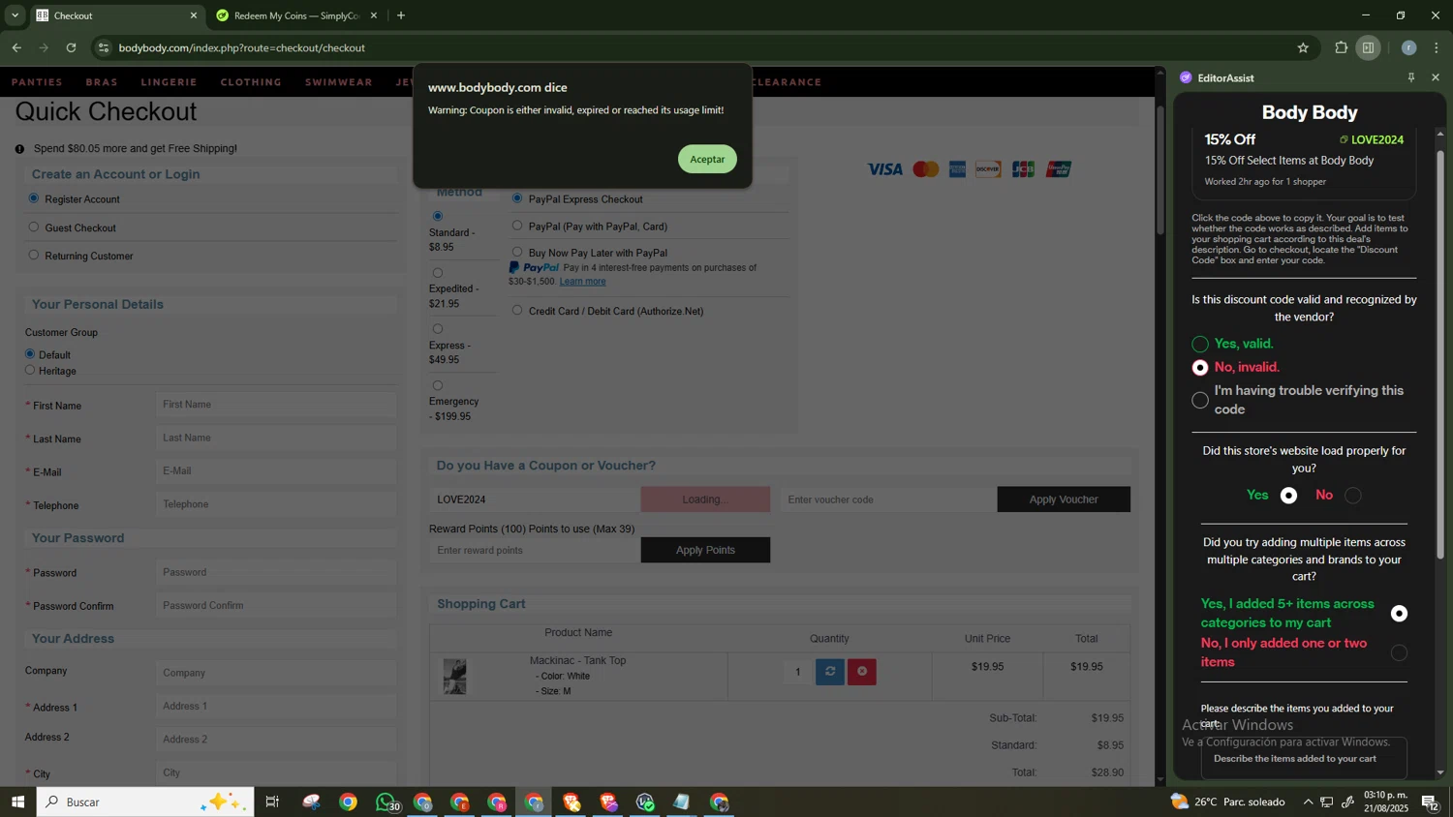
Task: Click the Aceptar button in the alert
Action: point(707,159)
